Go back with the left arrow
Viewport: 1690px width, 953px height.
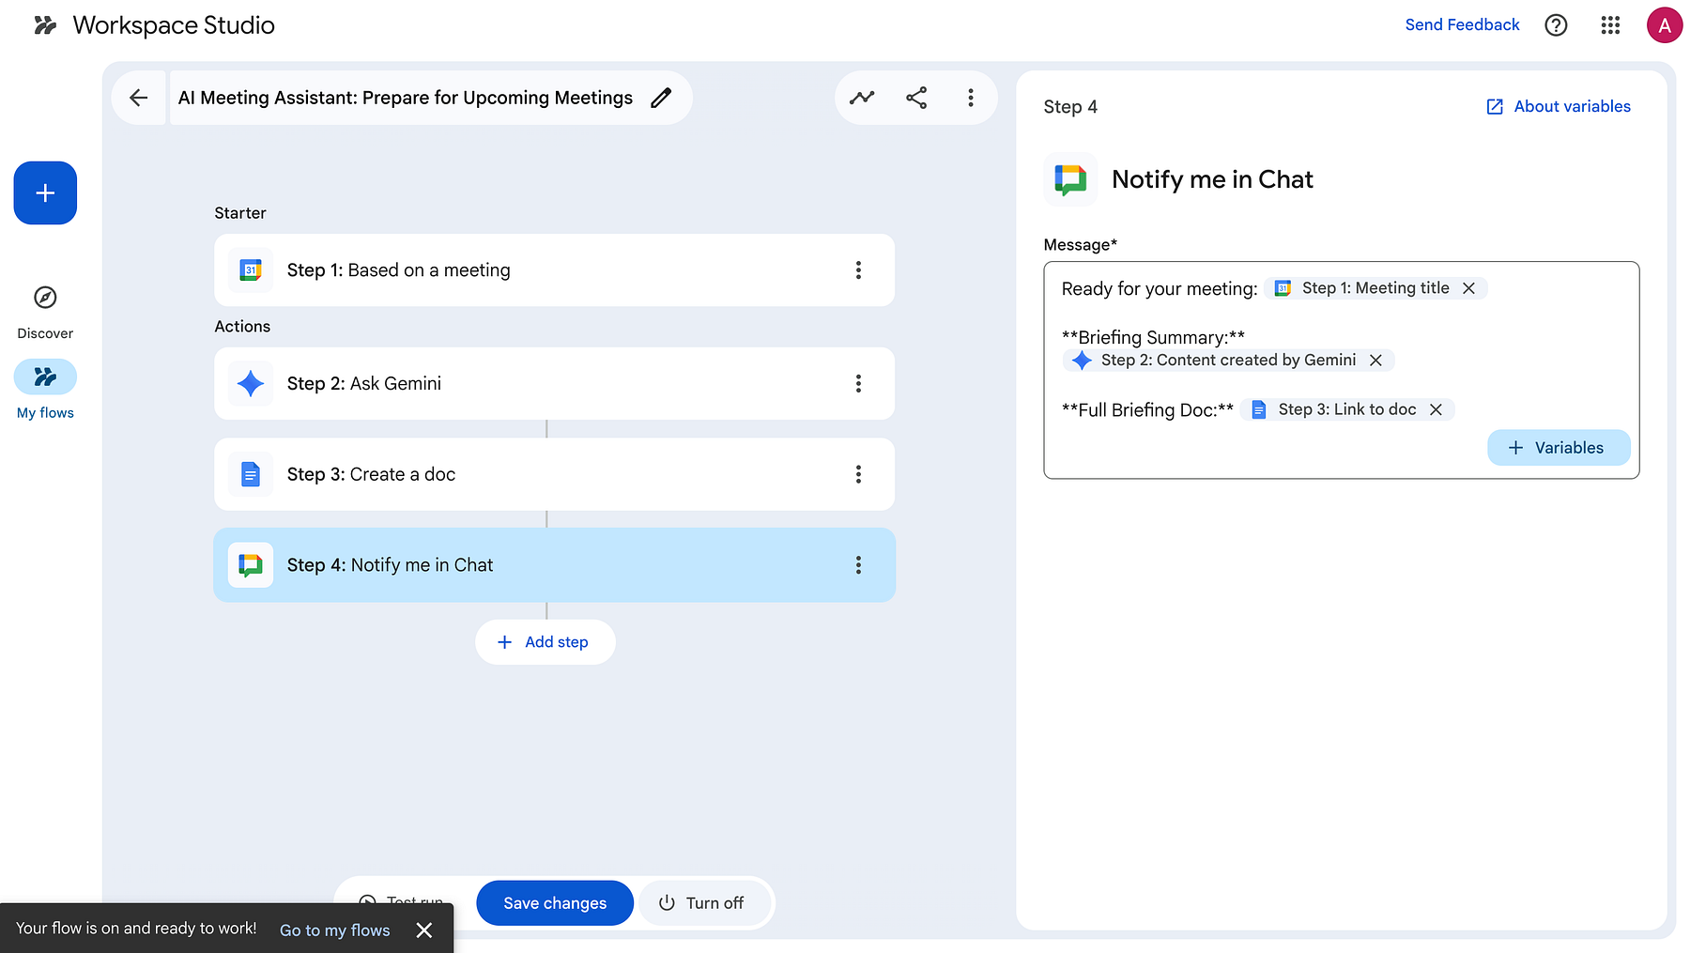(x=139, y=98)
